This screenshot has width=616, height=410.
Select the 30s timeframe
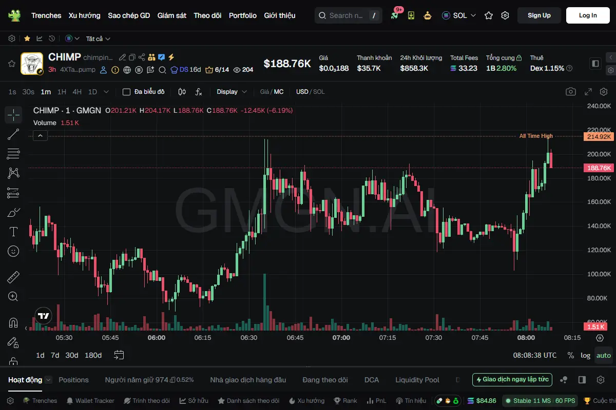(x=28, y=92)
